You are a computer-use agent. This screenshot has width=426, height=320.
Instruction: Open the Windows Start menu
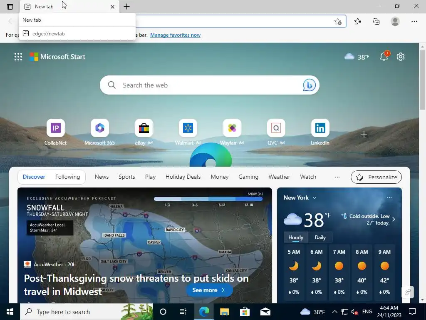pos(10,312)
